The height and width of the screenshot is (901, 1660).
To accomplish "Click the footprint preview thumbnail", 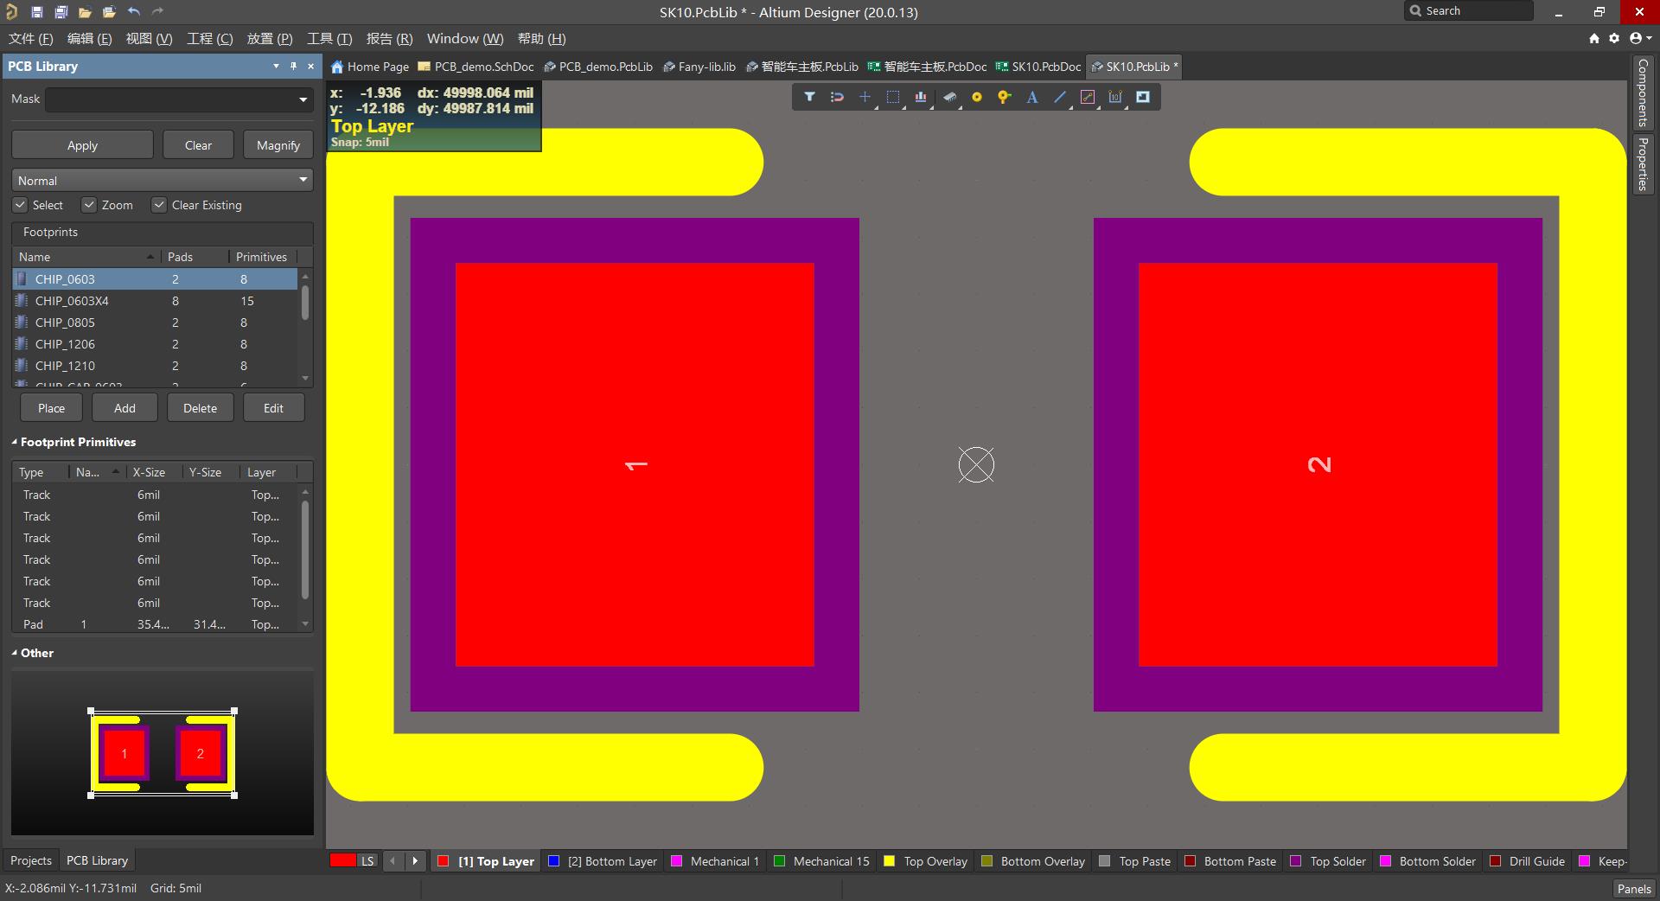I will pos(163,753).
